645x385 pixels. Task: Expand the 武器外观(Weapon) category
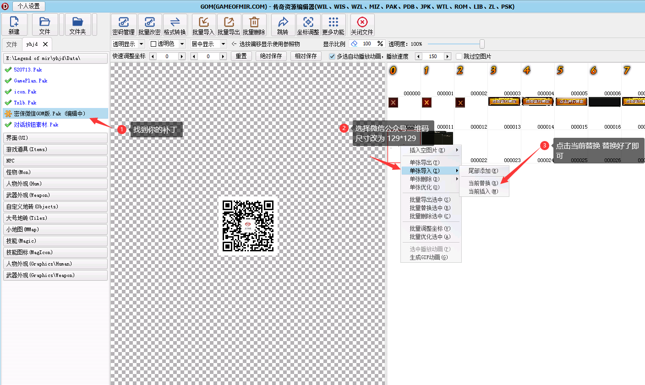(x=55, y=195)
